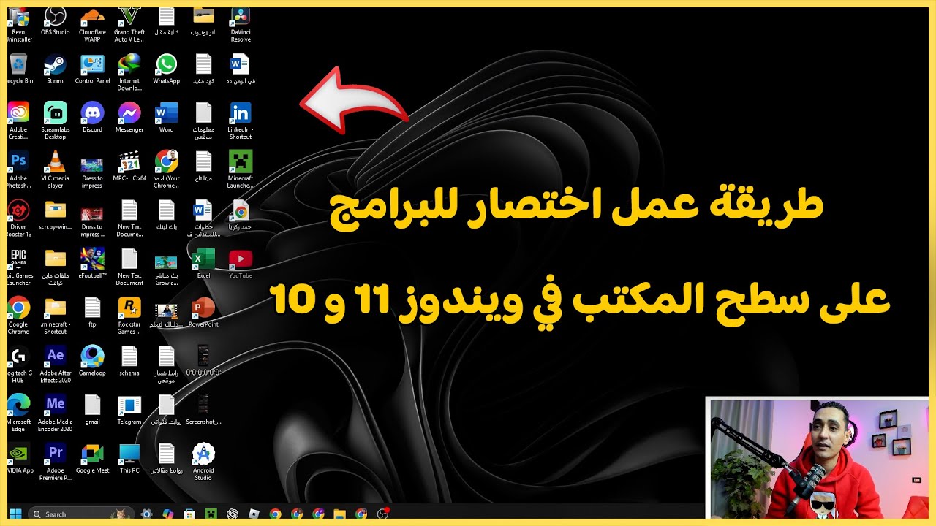
Task: Open the Cloudflare WARP shortcut
Action: coord(92,24)
